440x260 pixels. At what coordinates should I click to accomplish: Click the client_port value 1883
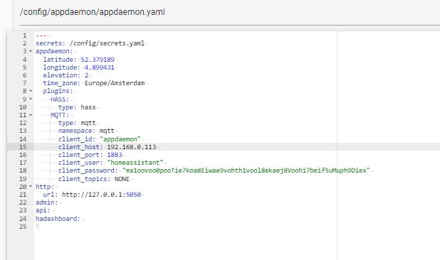click(x=115, y=155)
